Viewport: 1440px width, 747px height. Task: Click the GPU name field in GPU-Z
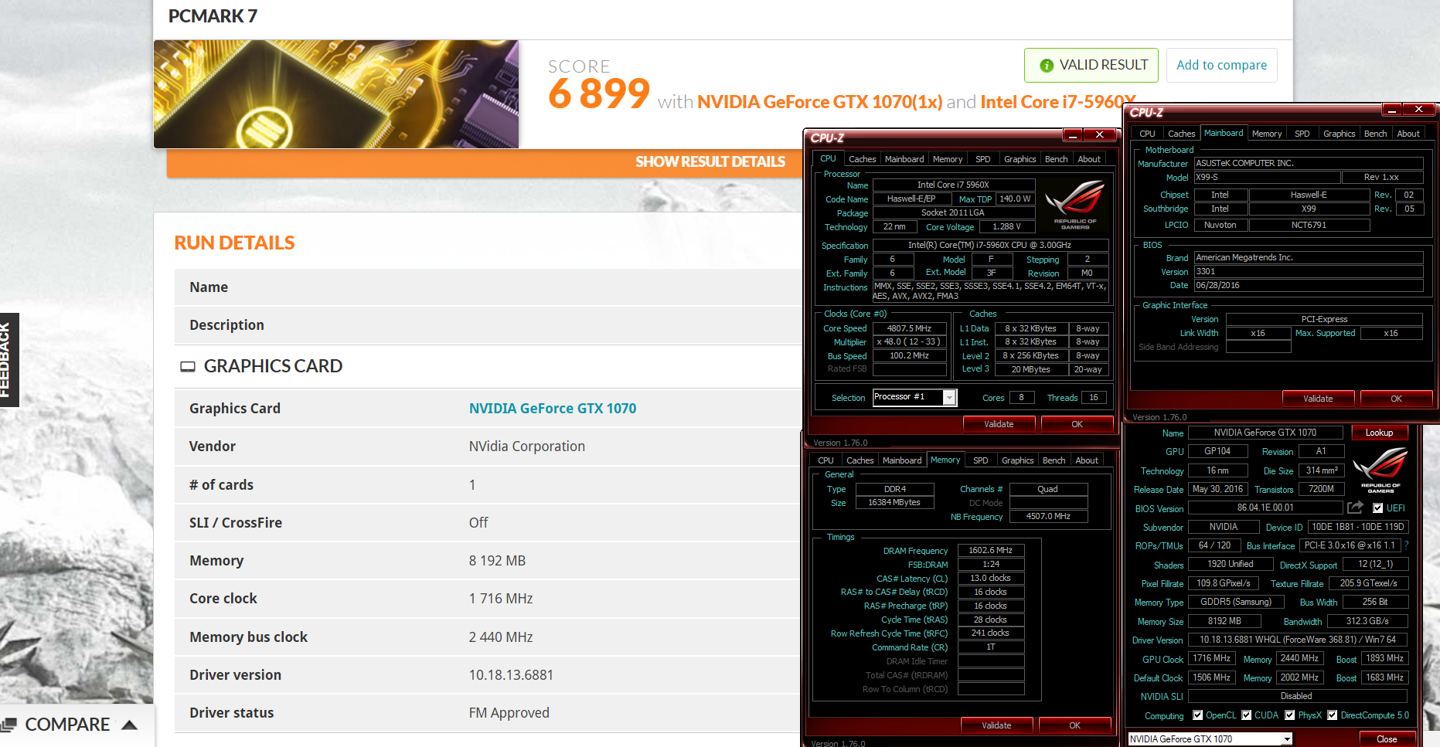coord(1265,433)
